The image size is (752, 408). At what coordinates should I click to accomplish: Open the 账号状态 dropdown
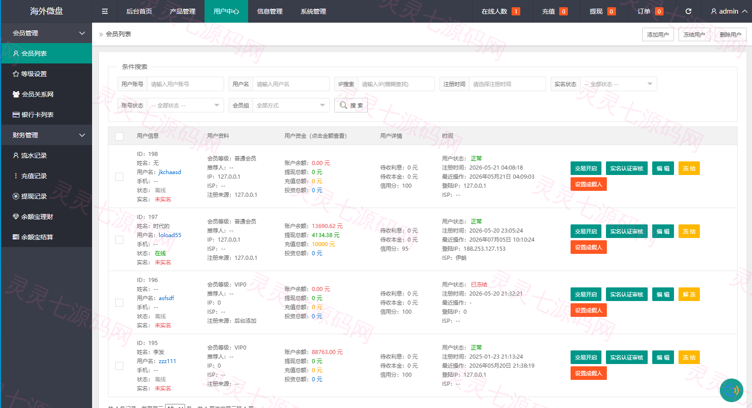coord(185,105)
